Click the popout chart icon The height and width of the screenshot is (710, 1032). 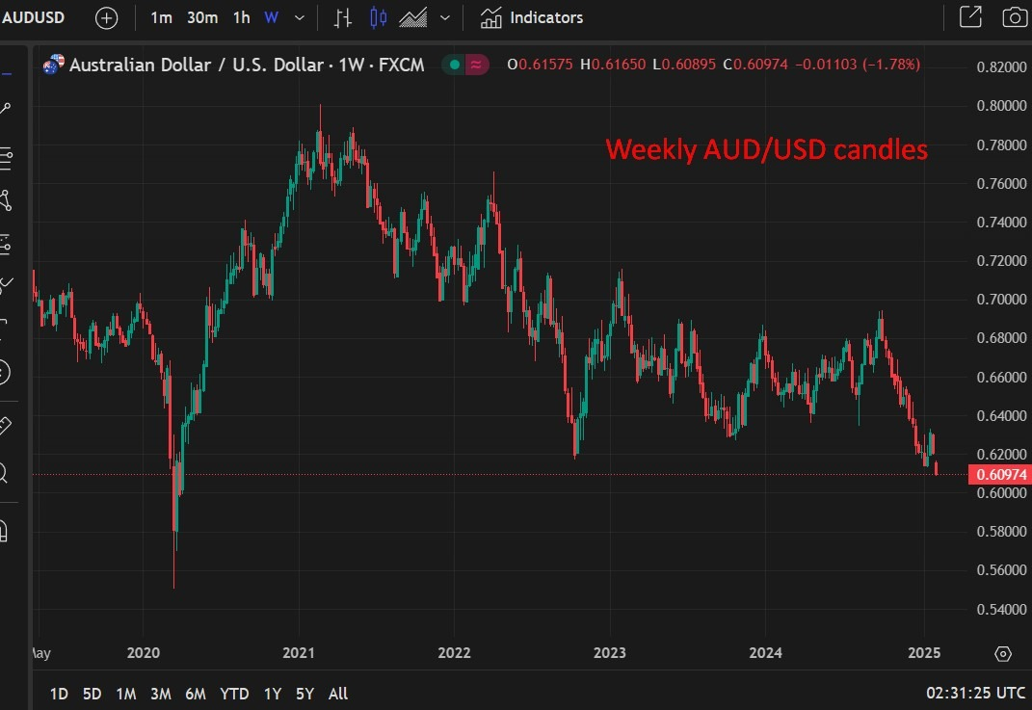pyautogui.click(x=970, y=17)
